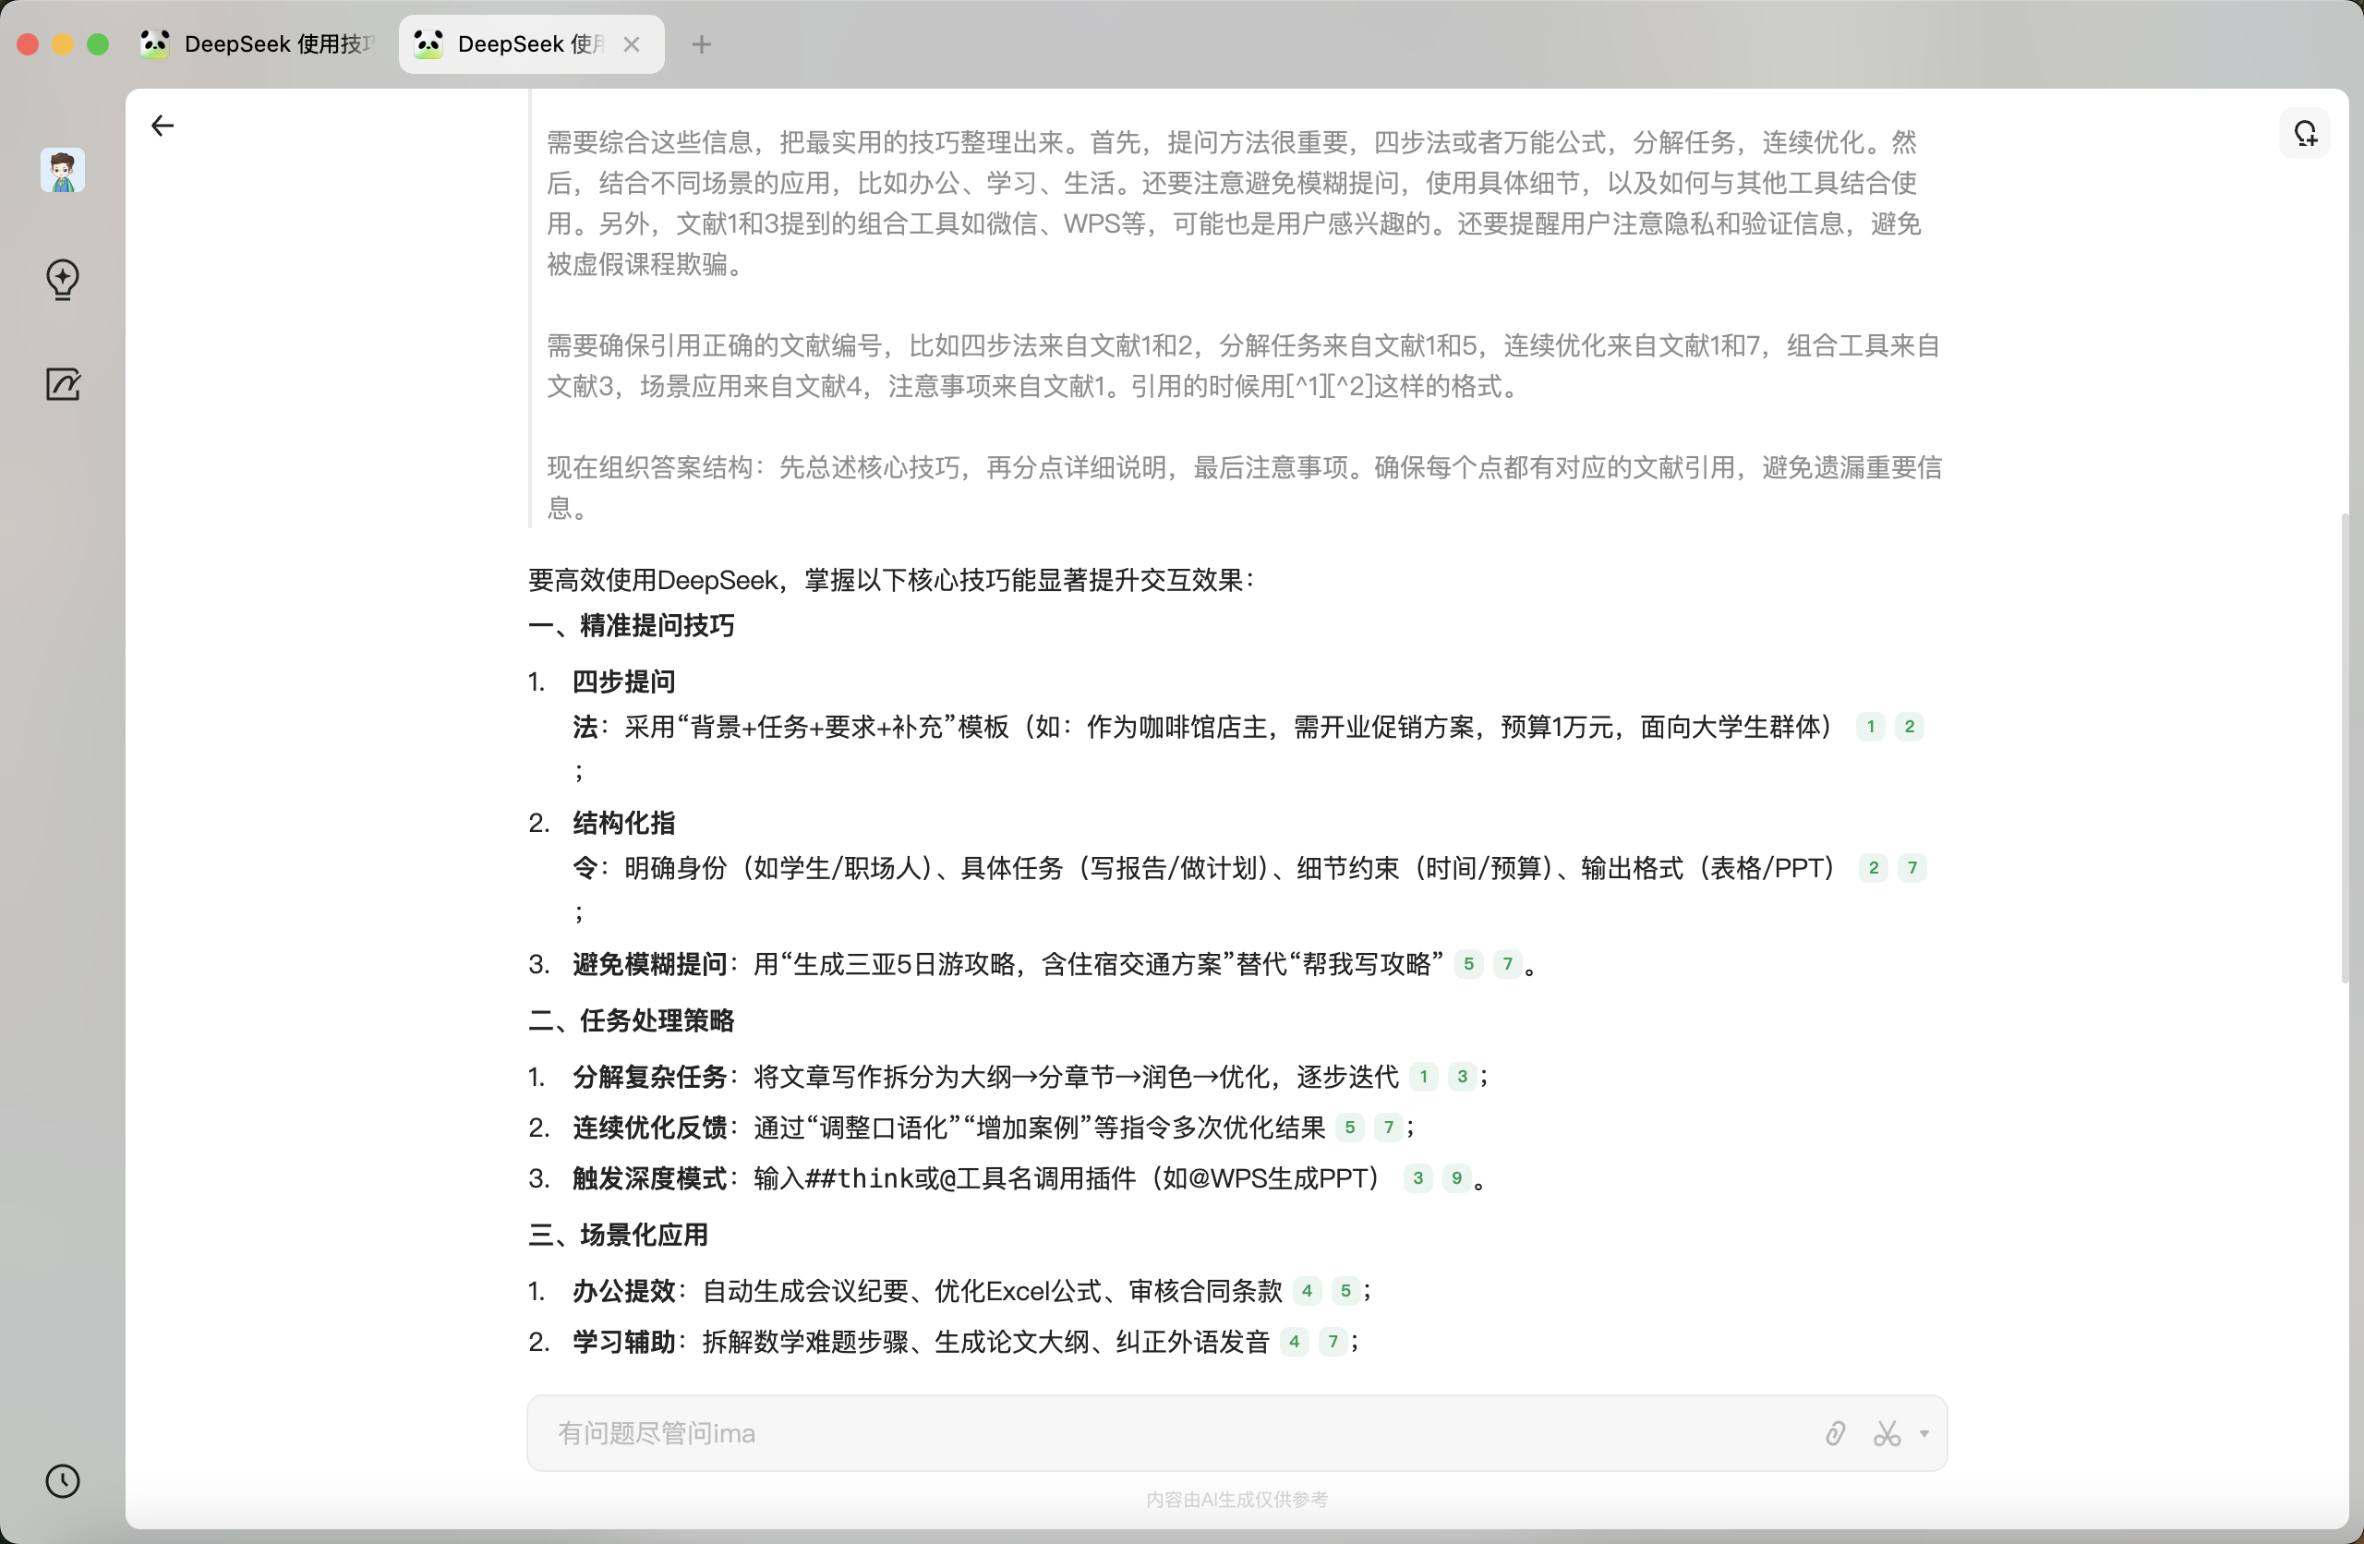Screen dimensions: 2364x1544
Task: Open citation 4 after 办公提效 line
Action: tap(1308, 1290)
